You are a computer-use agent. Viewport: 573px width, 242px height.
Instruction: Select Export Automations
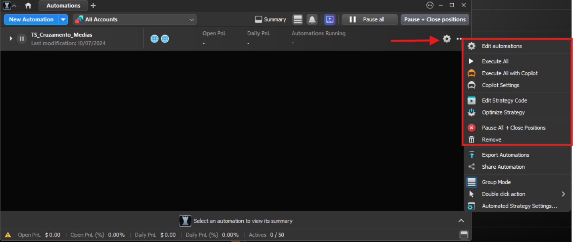pos(518,155)
